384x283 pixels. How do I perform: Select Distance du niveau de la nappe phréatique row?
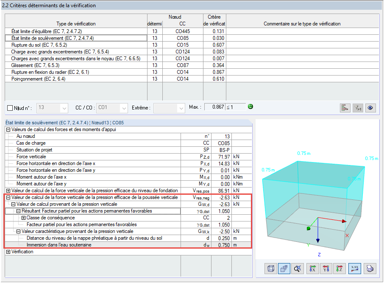[x=128, y=238]
